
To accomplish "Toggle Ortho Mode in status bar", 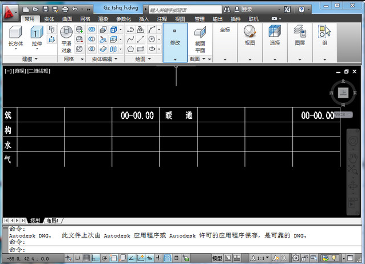I will [x=96, y=258].
